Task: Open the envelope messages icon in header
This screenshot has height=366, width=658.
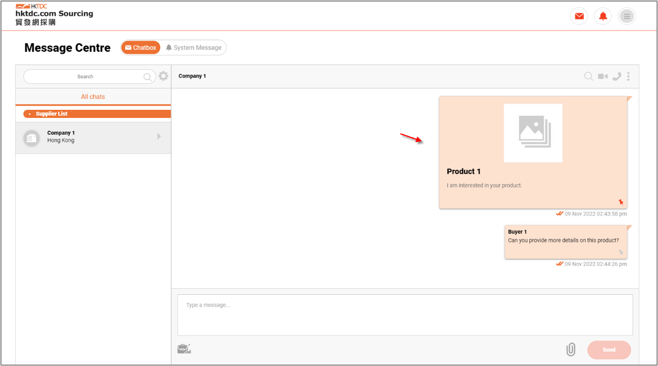Action: (x=579, y=16)
